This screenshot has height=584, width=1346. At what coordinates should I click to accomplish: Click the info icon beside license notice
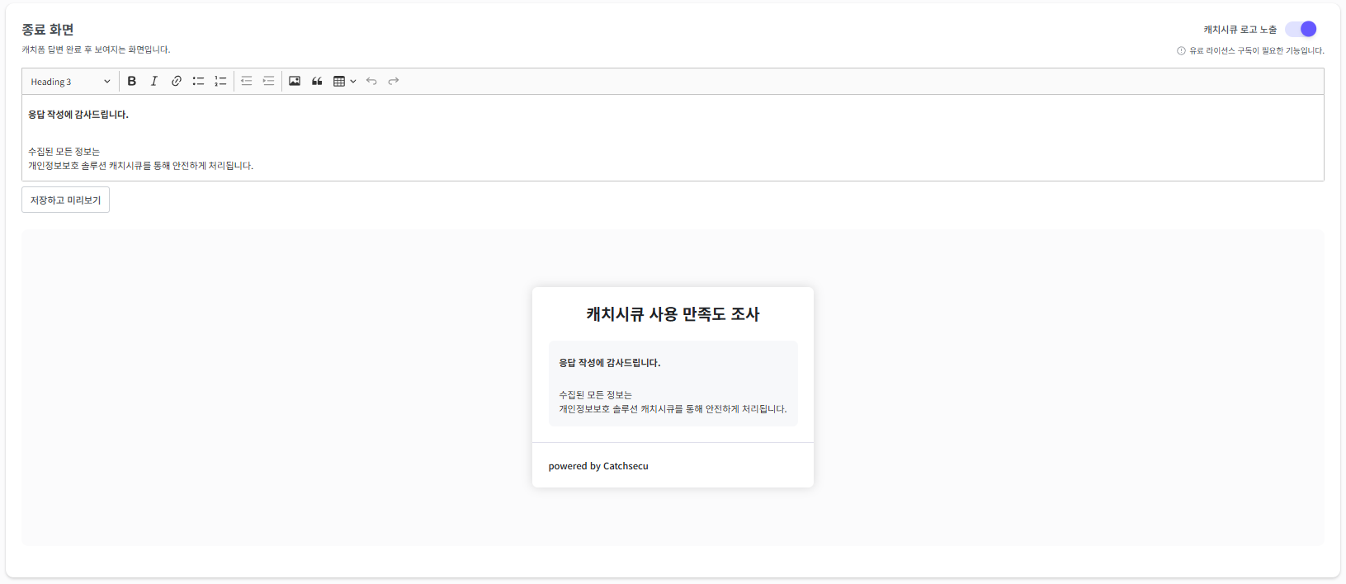1181,51
